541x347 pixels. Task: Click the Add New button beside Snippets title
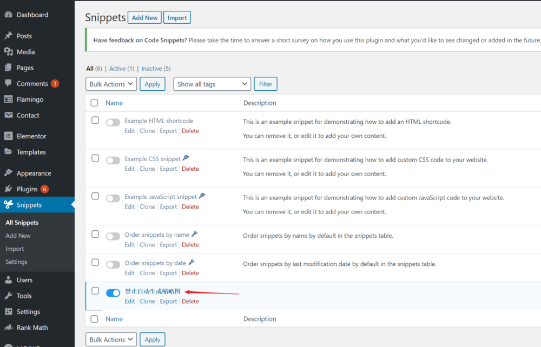pos(144,18)
